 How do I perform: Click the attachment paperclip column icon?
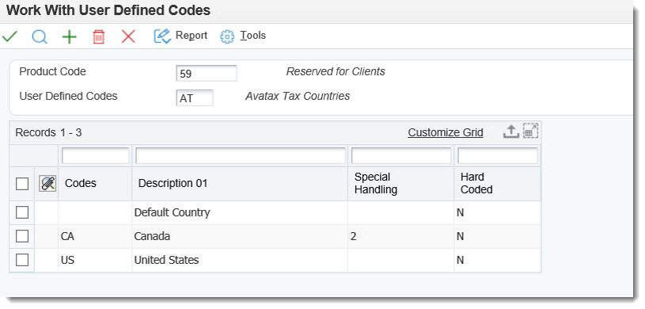point(47,183)
